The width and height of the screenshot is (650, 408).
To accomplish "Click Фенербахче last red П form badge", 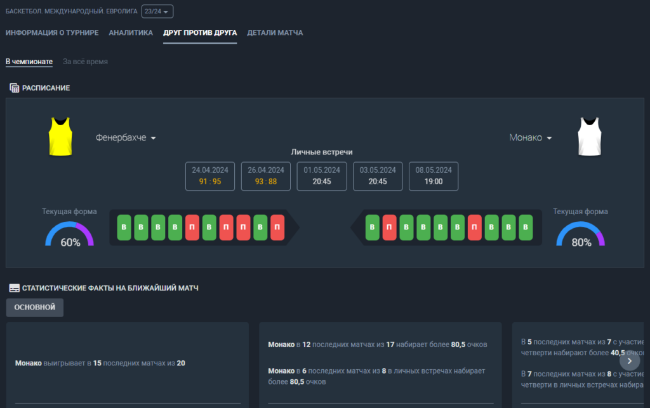I will click(x=277, y=228).
